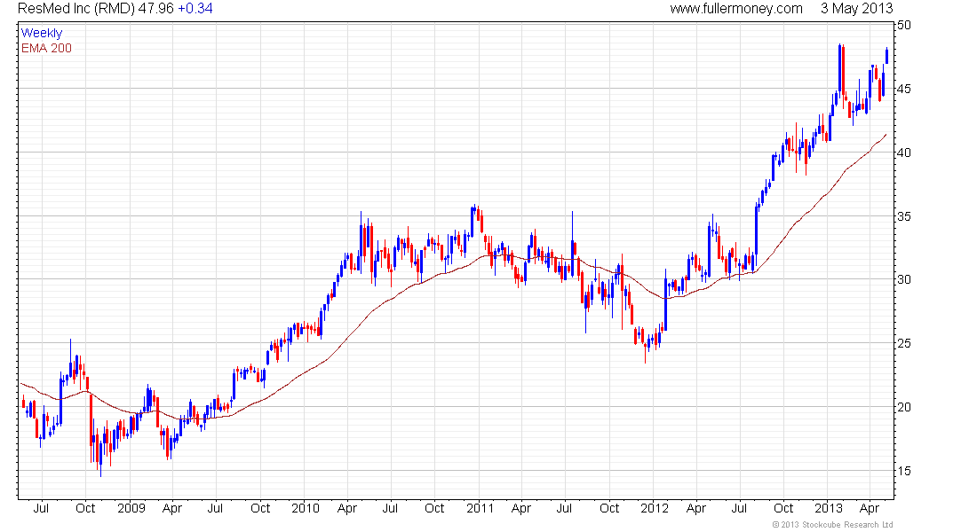Click the 25 price axis label
Image resolution: width=977 pixels, height=532 pixels.
[x=903, y=343]
